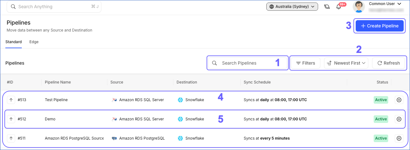410x150 pixels.
Task: Pause the Demo pipeline #512
Action: (x=399, y=119)
